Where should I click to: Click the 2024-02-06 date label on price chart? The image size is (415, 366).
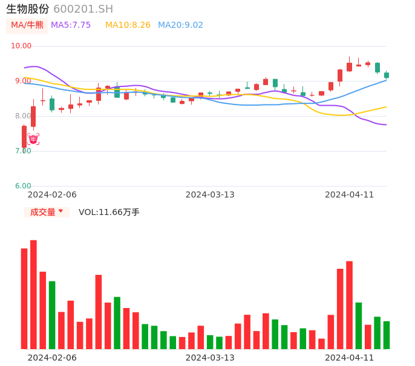[x=52, y=194]
